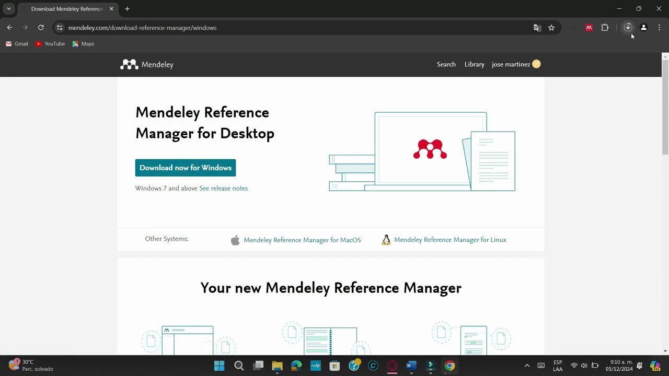Open Library in the Mendeley header

(475, 64)
